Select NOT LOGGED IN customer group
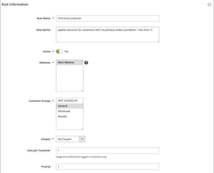214x173 pixels. 69,101
